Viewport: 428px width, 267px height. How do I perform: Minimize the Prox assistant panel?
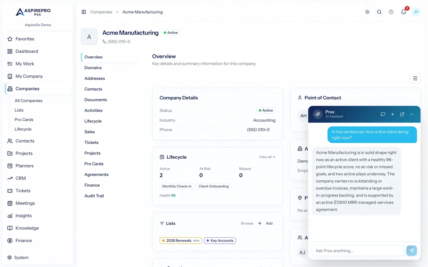coord(412,114)
